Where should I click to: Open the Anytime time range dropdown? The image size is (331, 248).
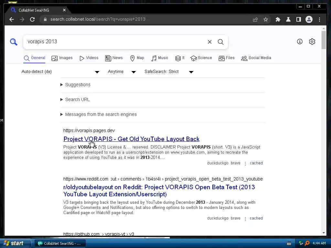122,72
